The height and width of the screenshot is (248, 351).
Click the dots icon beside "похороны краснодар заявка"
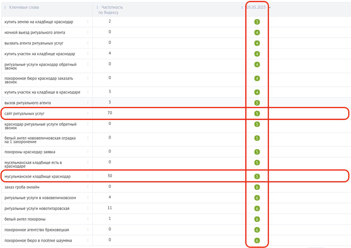(88, 152)
